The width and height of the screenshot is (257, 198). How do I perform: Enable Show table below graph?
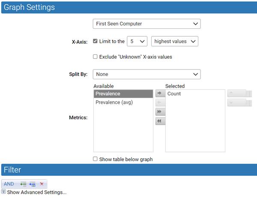click(x=95, y=159)
